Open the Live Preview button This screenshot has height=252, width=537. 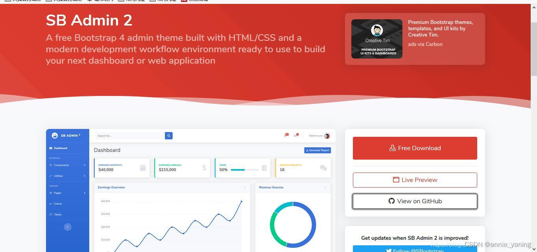click(x=415, y=180)
